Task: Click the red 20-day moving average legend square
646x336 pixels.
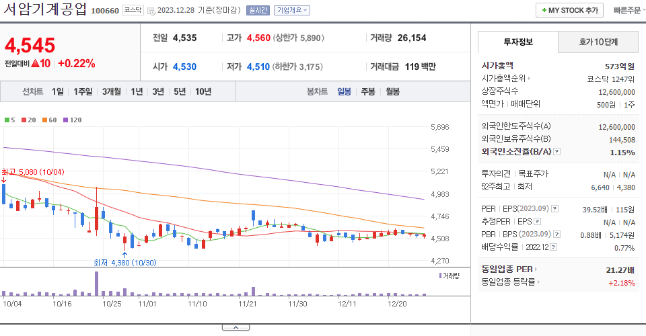Action: [x=24, y=120]
